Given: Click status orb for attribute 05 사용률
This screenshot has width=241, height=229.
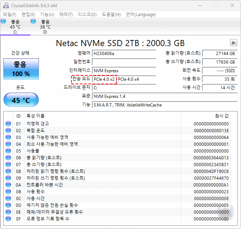Looking at the screenshot, I should [8, 151].
